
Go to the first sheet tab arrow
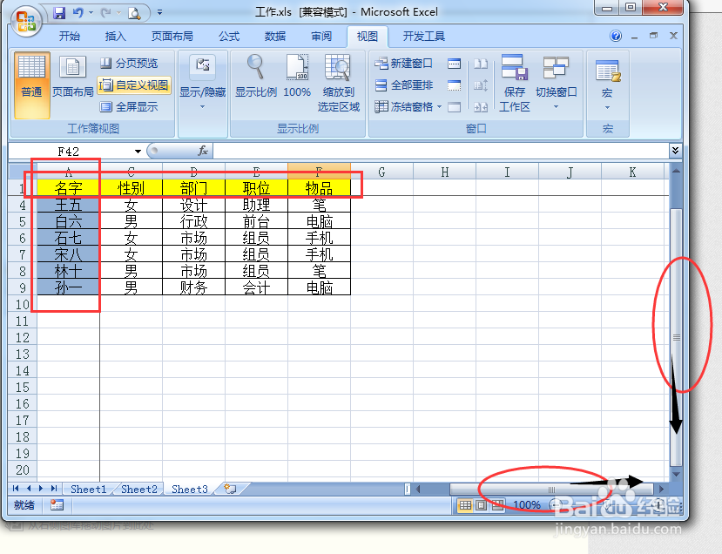coord(17,489)
